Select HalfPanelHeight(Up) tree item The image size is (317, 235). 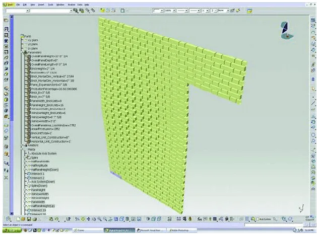pyautogui.click(x=43, y=206)
